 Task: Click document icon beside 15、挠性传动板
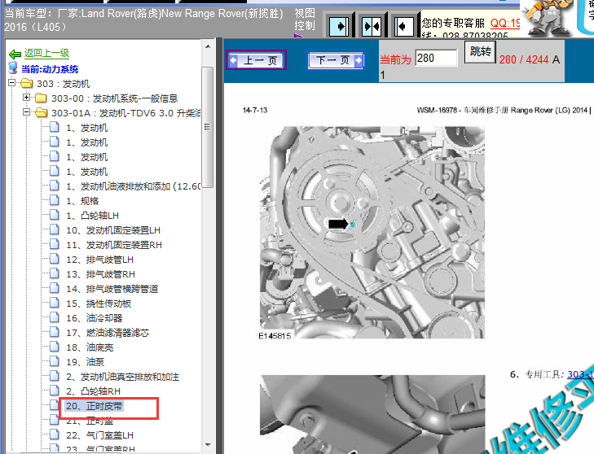click(55, 303)
